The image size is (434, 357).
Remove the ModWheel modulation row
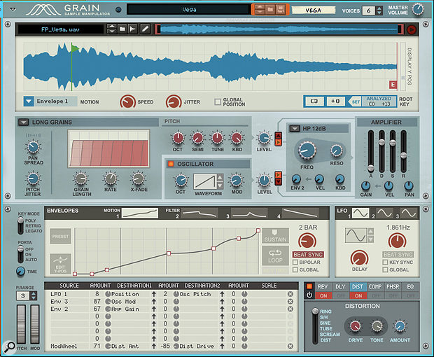tap(290, 346)
